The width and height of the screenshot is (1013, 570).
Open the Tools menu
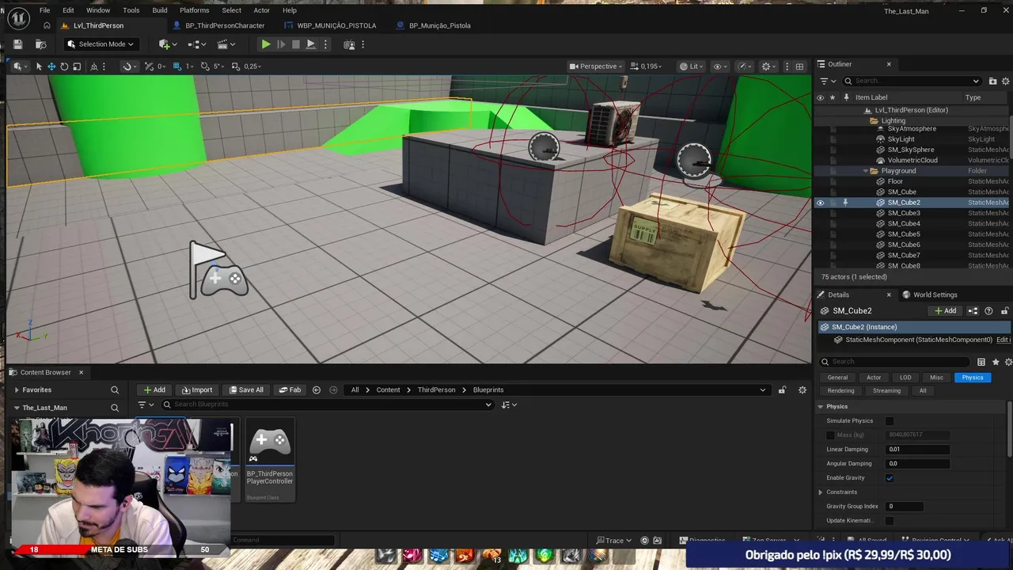pyautogui.click(x=131, y=10)
